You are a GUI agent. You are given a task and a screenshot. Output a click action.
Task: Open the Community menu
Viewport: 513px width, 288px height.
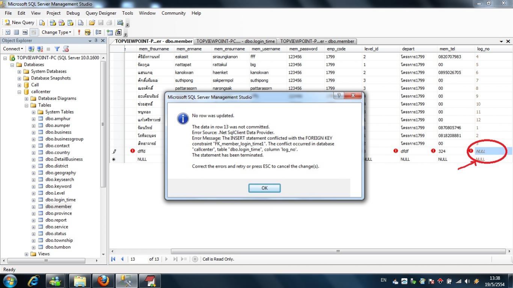click(x=174, y=13)
